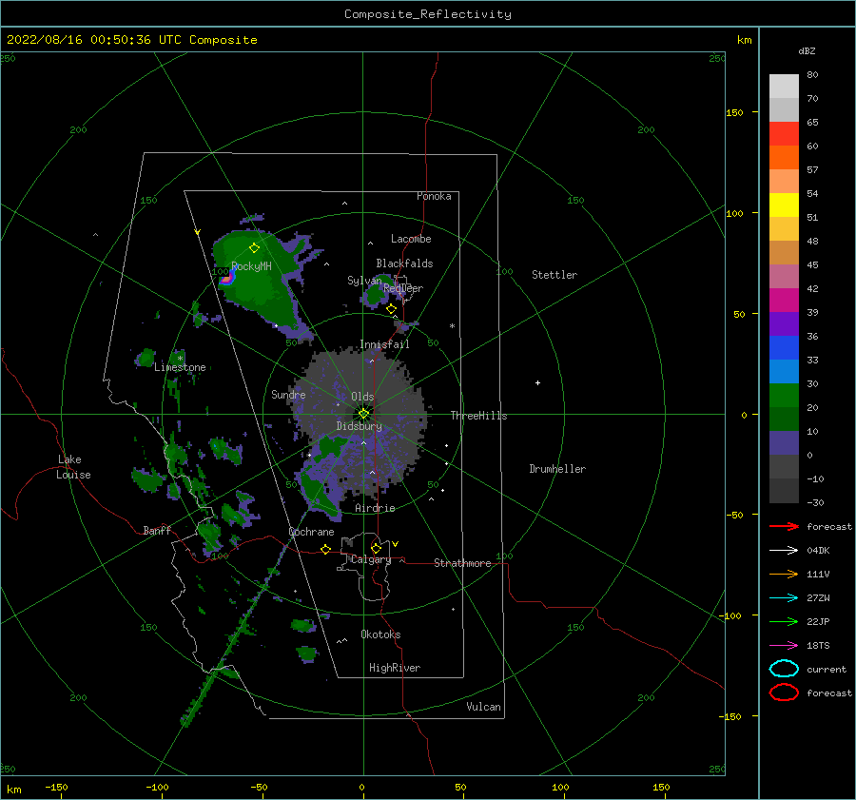Click the 2022/08/16 00:50:36 UTC timestamp
Image resolution: width=856 pixels, height=800 pixels.
(x=132, y=40)
